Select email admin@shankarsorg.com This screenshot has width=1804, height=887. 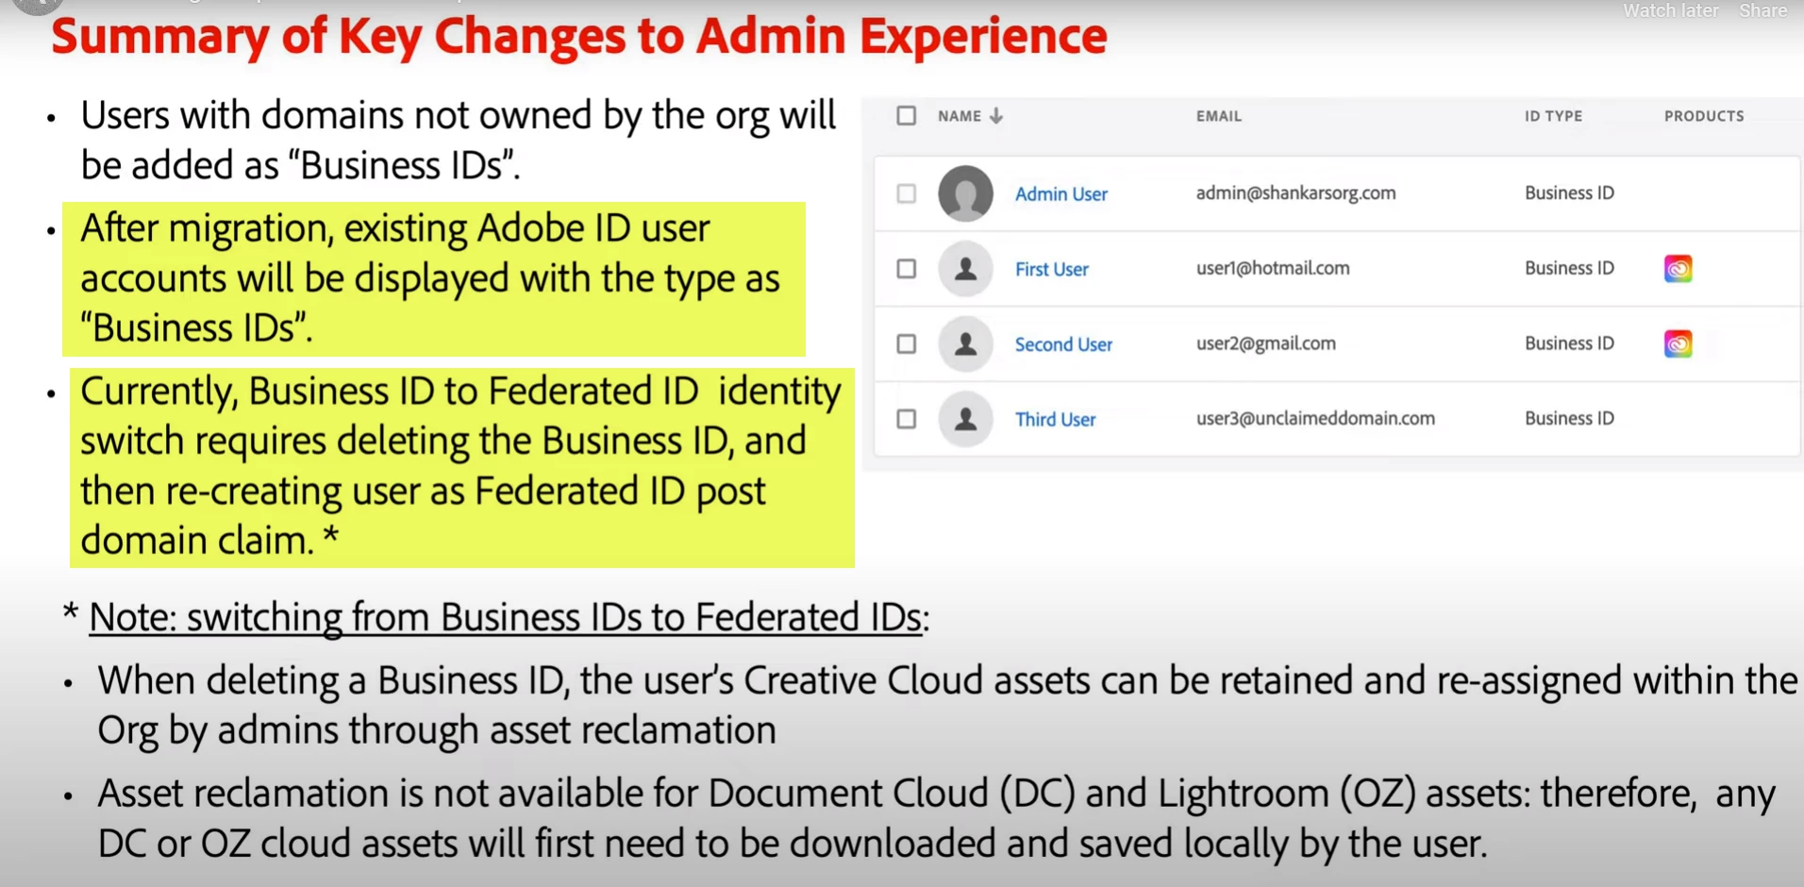click(x=1295, y=192)
